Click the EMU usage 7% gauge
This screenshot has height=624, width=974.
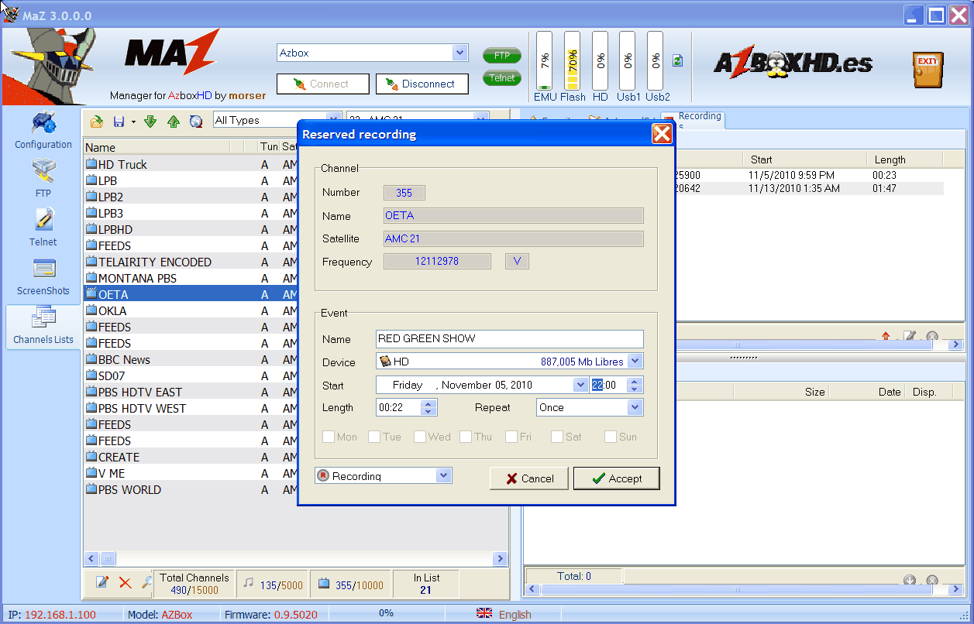[545, 61]
